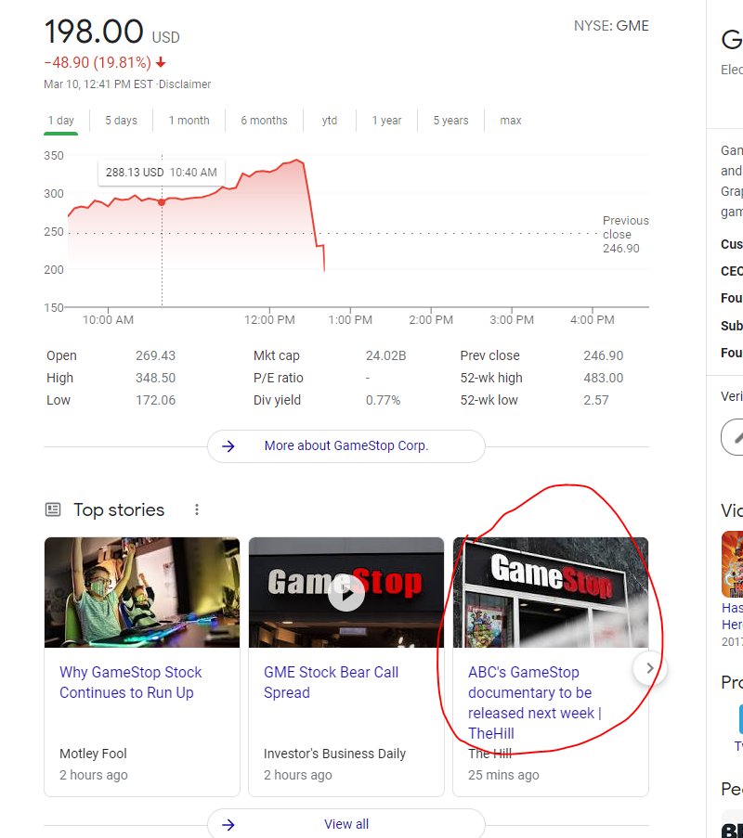Click the 25 mins ago timestamp
The height and width of the screenshot is (838, 743).
[503, 775]
